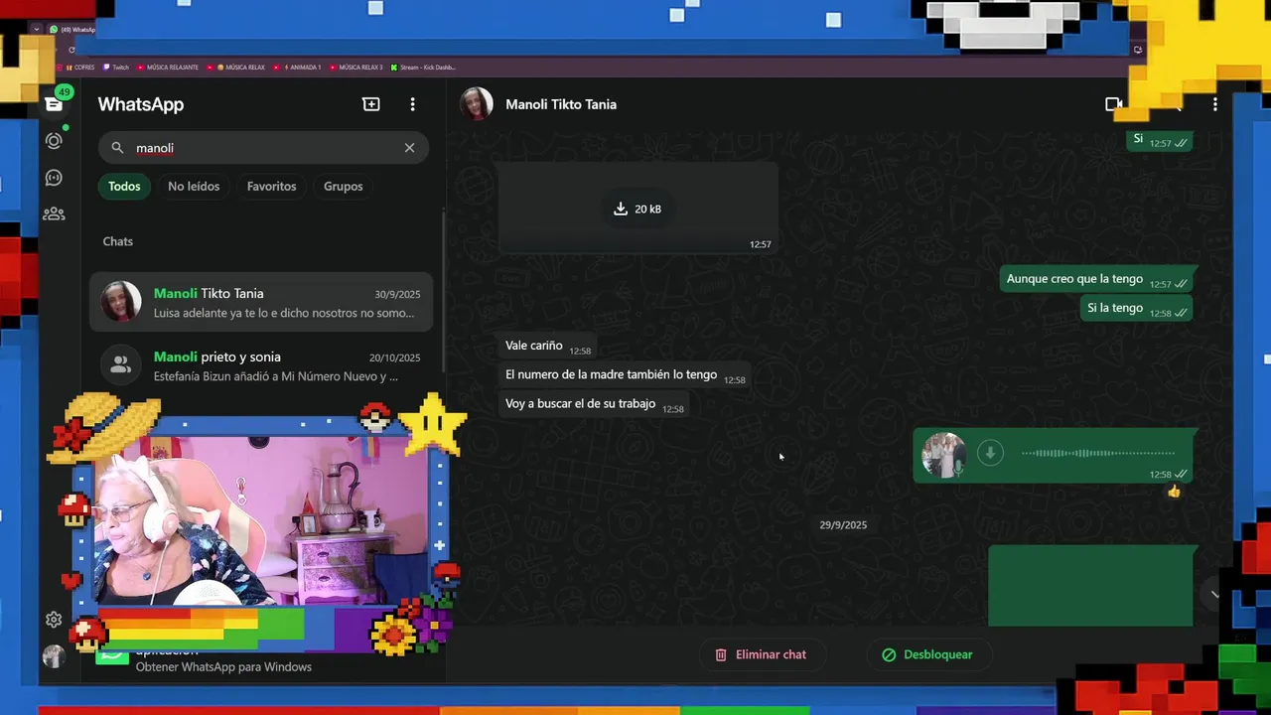This screenshot has width=1271, height=715.
Task: Click the 'El numero de la madre también lo tengo' message
Action: point(625,374)
